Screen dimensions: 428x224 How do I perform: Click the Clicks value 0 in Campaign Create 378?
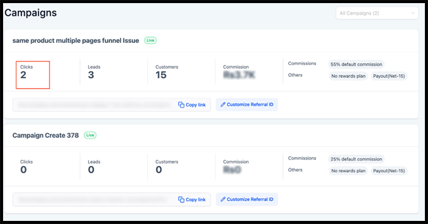23,170
